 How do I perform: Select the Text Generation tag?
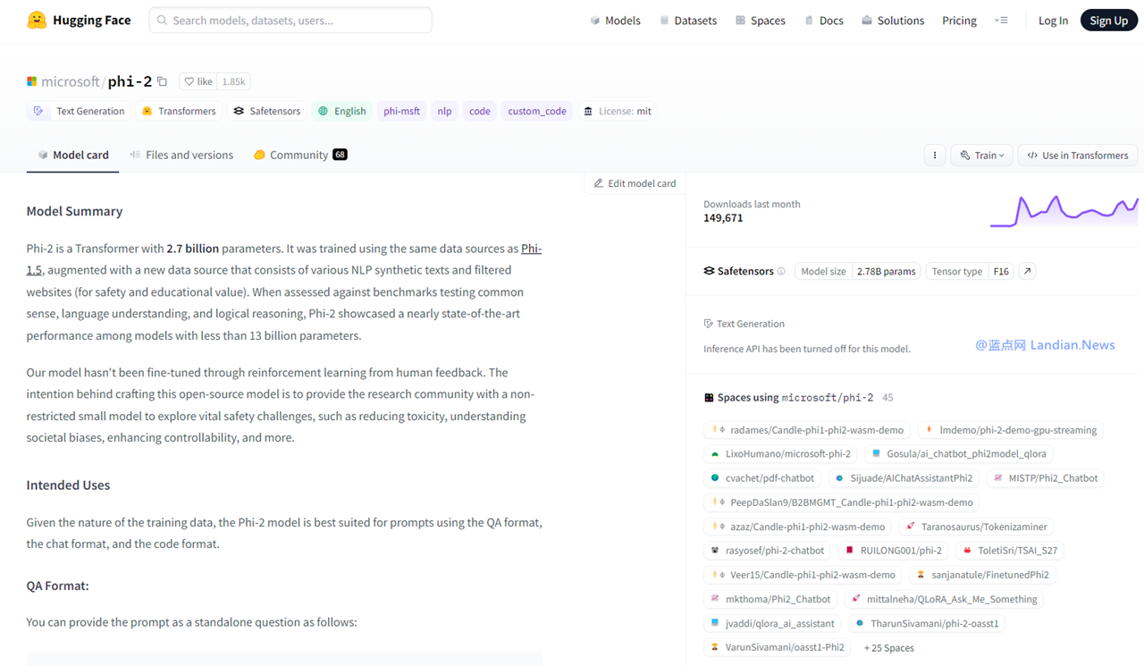[x=80, y=111]
